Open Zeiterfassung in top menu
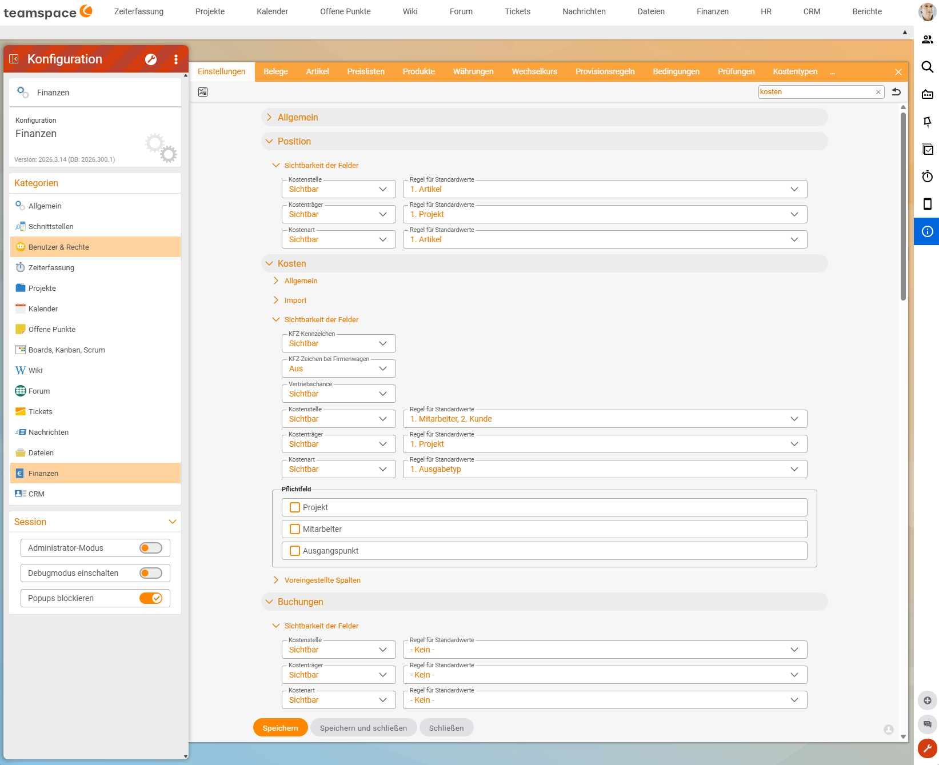 click(139, 11)
